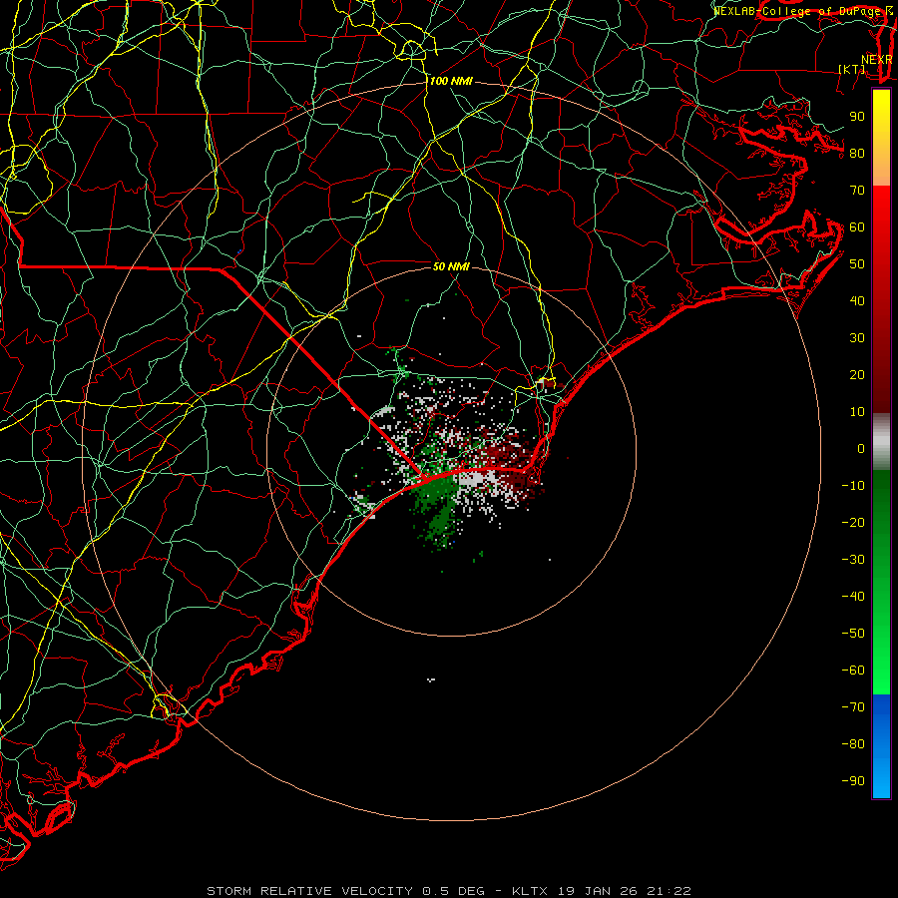Click the KLTX radar site identifier
The width and height of the screenshot is (898, 898).
coord(530,891)
